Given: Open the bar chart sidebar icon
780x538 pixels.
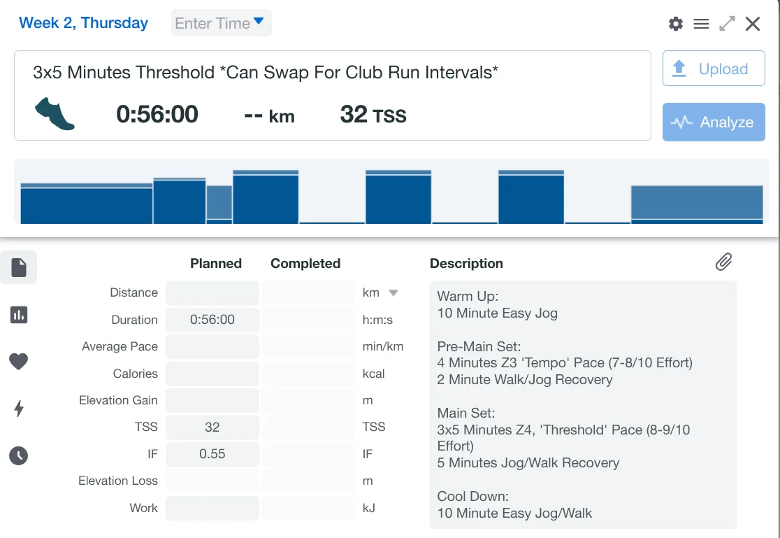Looking at the screenshot, I should [x=19, y=315].
